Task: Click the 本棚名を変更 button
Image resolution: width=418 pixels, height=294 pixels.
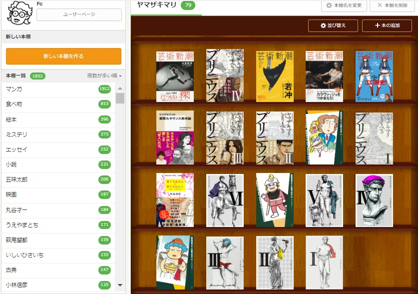Action: pos(344,5)
